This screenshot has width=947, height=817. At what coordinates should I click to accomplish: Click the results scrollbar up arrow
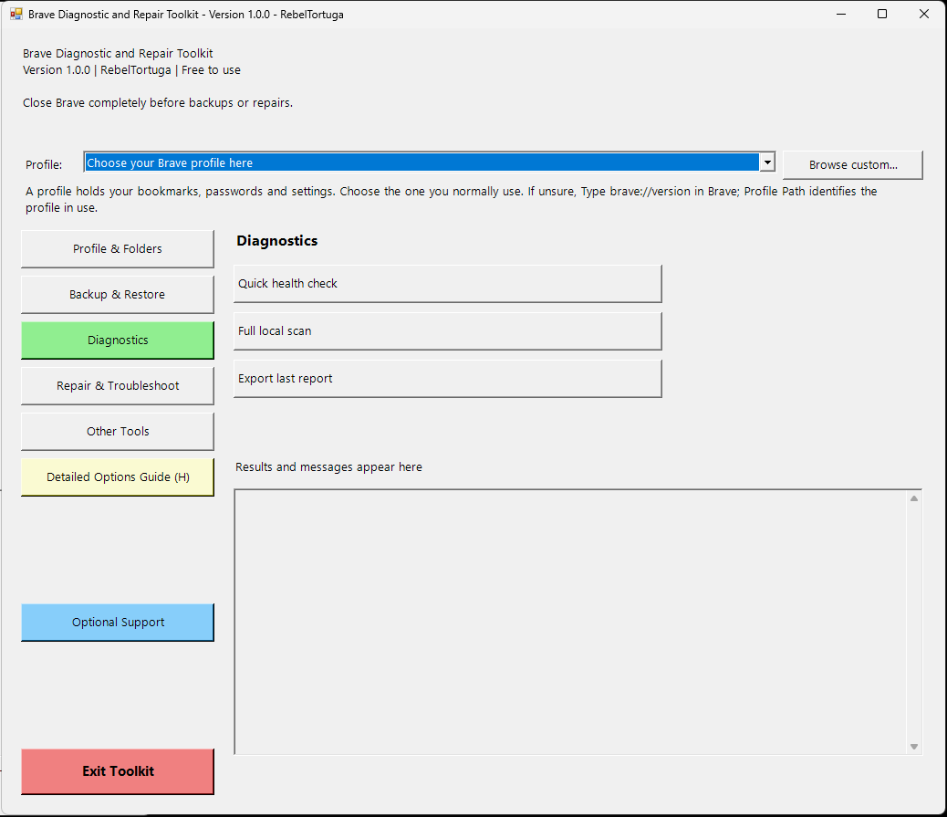pyautogui.click(x=914, y=498)
